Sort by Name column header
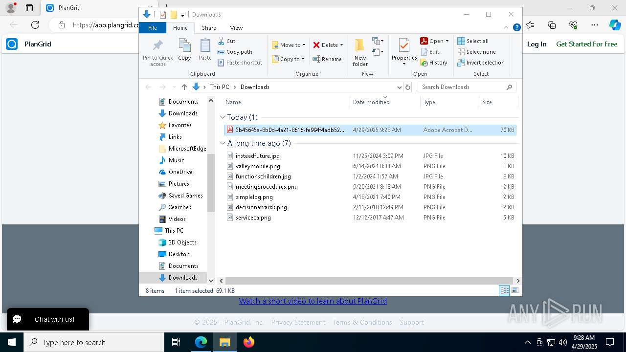The image size is (626, 352). (287, 102)
